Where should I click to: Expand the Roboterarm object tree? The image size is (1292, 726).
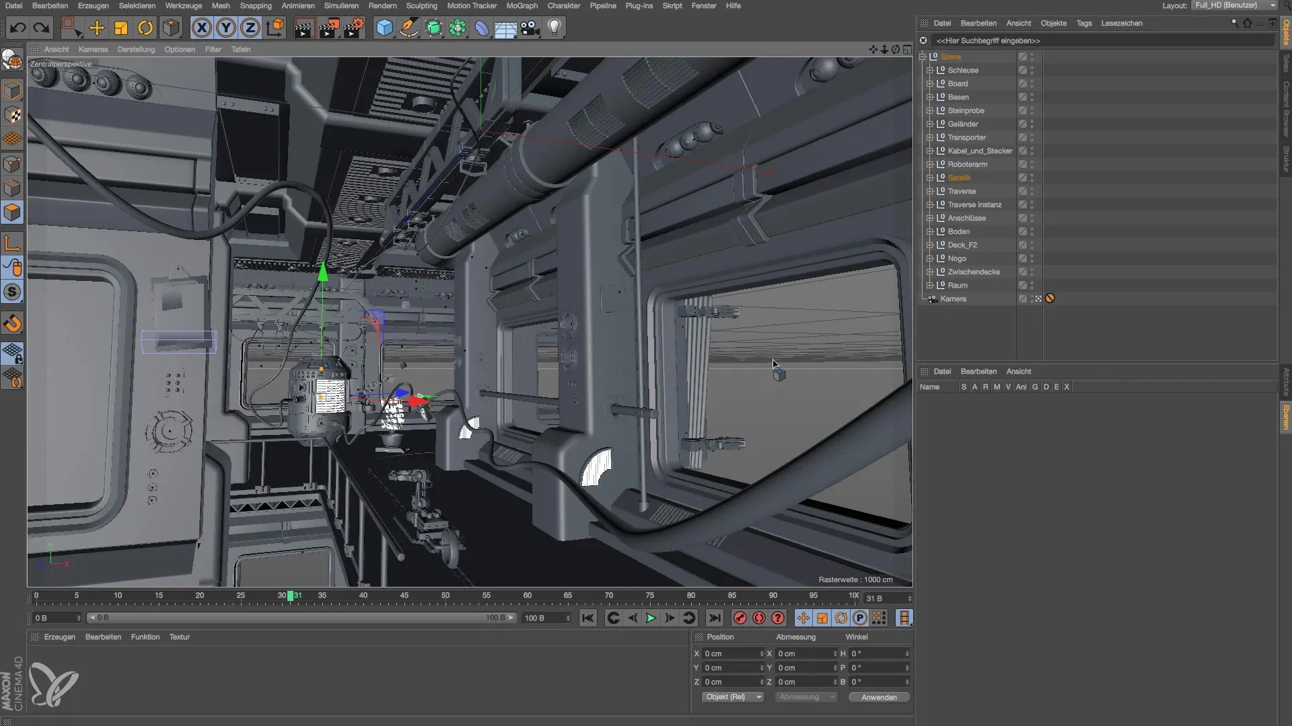930,164
